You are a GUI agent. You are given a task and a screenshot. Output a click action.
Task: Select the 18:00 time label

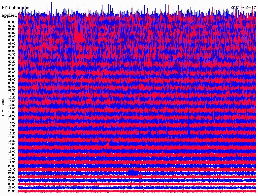coord(12,152)
